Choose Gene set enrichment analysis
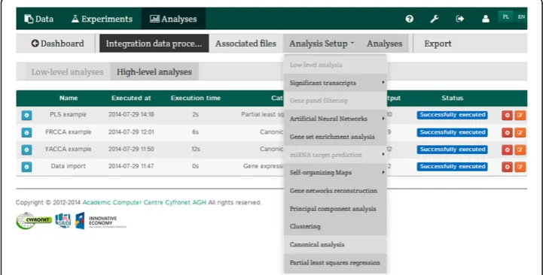Screen dimensions: 543x275 click(335, 137)
